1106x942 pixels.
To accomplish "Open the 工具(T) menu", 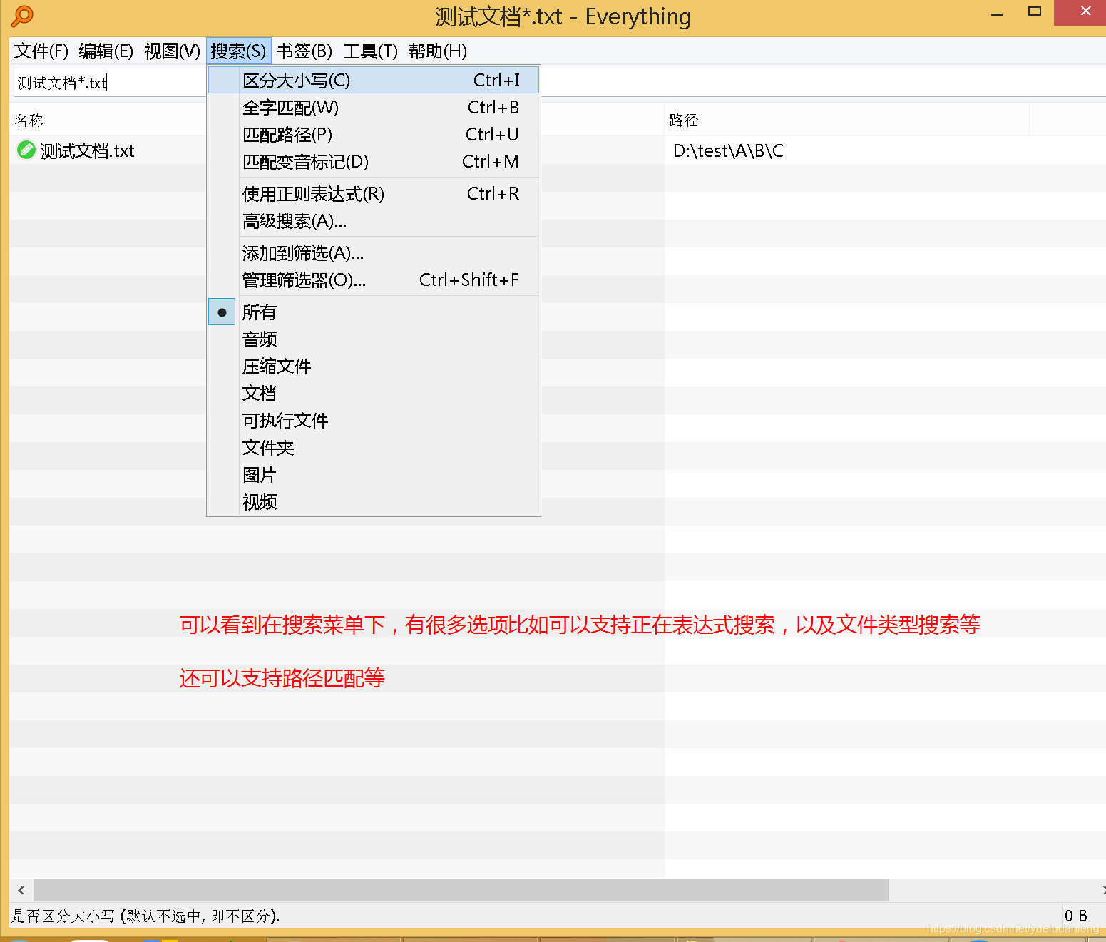I will click(371, 51).
